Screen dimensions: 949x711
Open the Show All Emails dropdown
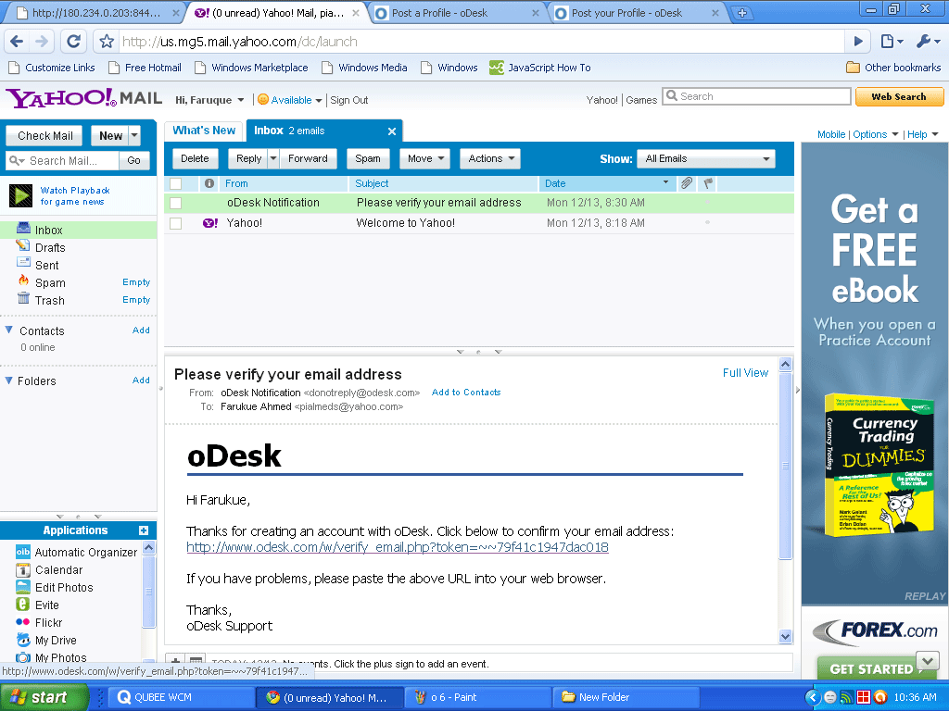pyautogui.click(x=705, y=158)
